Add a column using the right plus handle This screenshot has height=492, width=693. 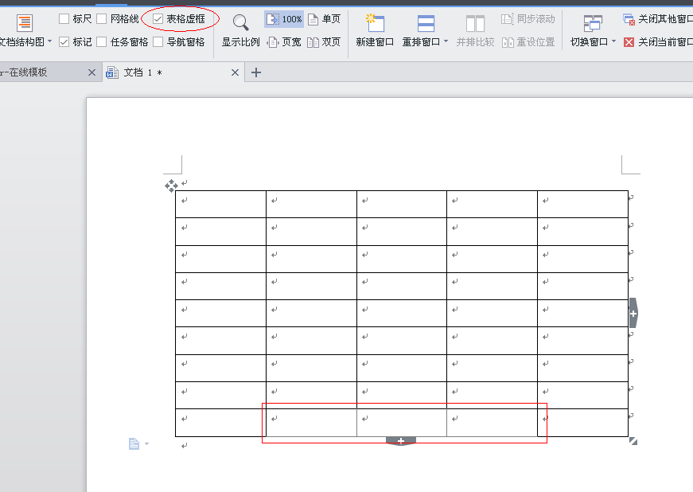pos(633,313)
